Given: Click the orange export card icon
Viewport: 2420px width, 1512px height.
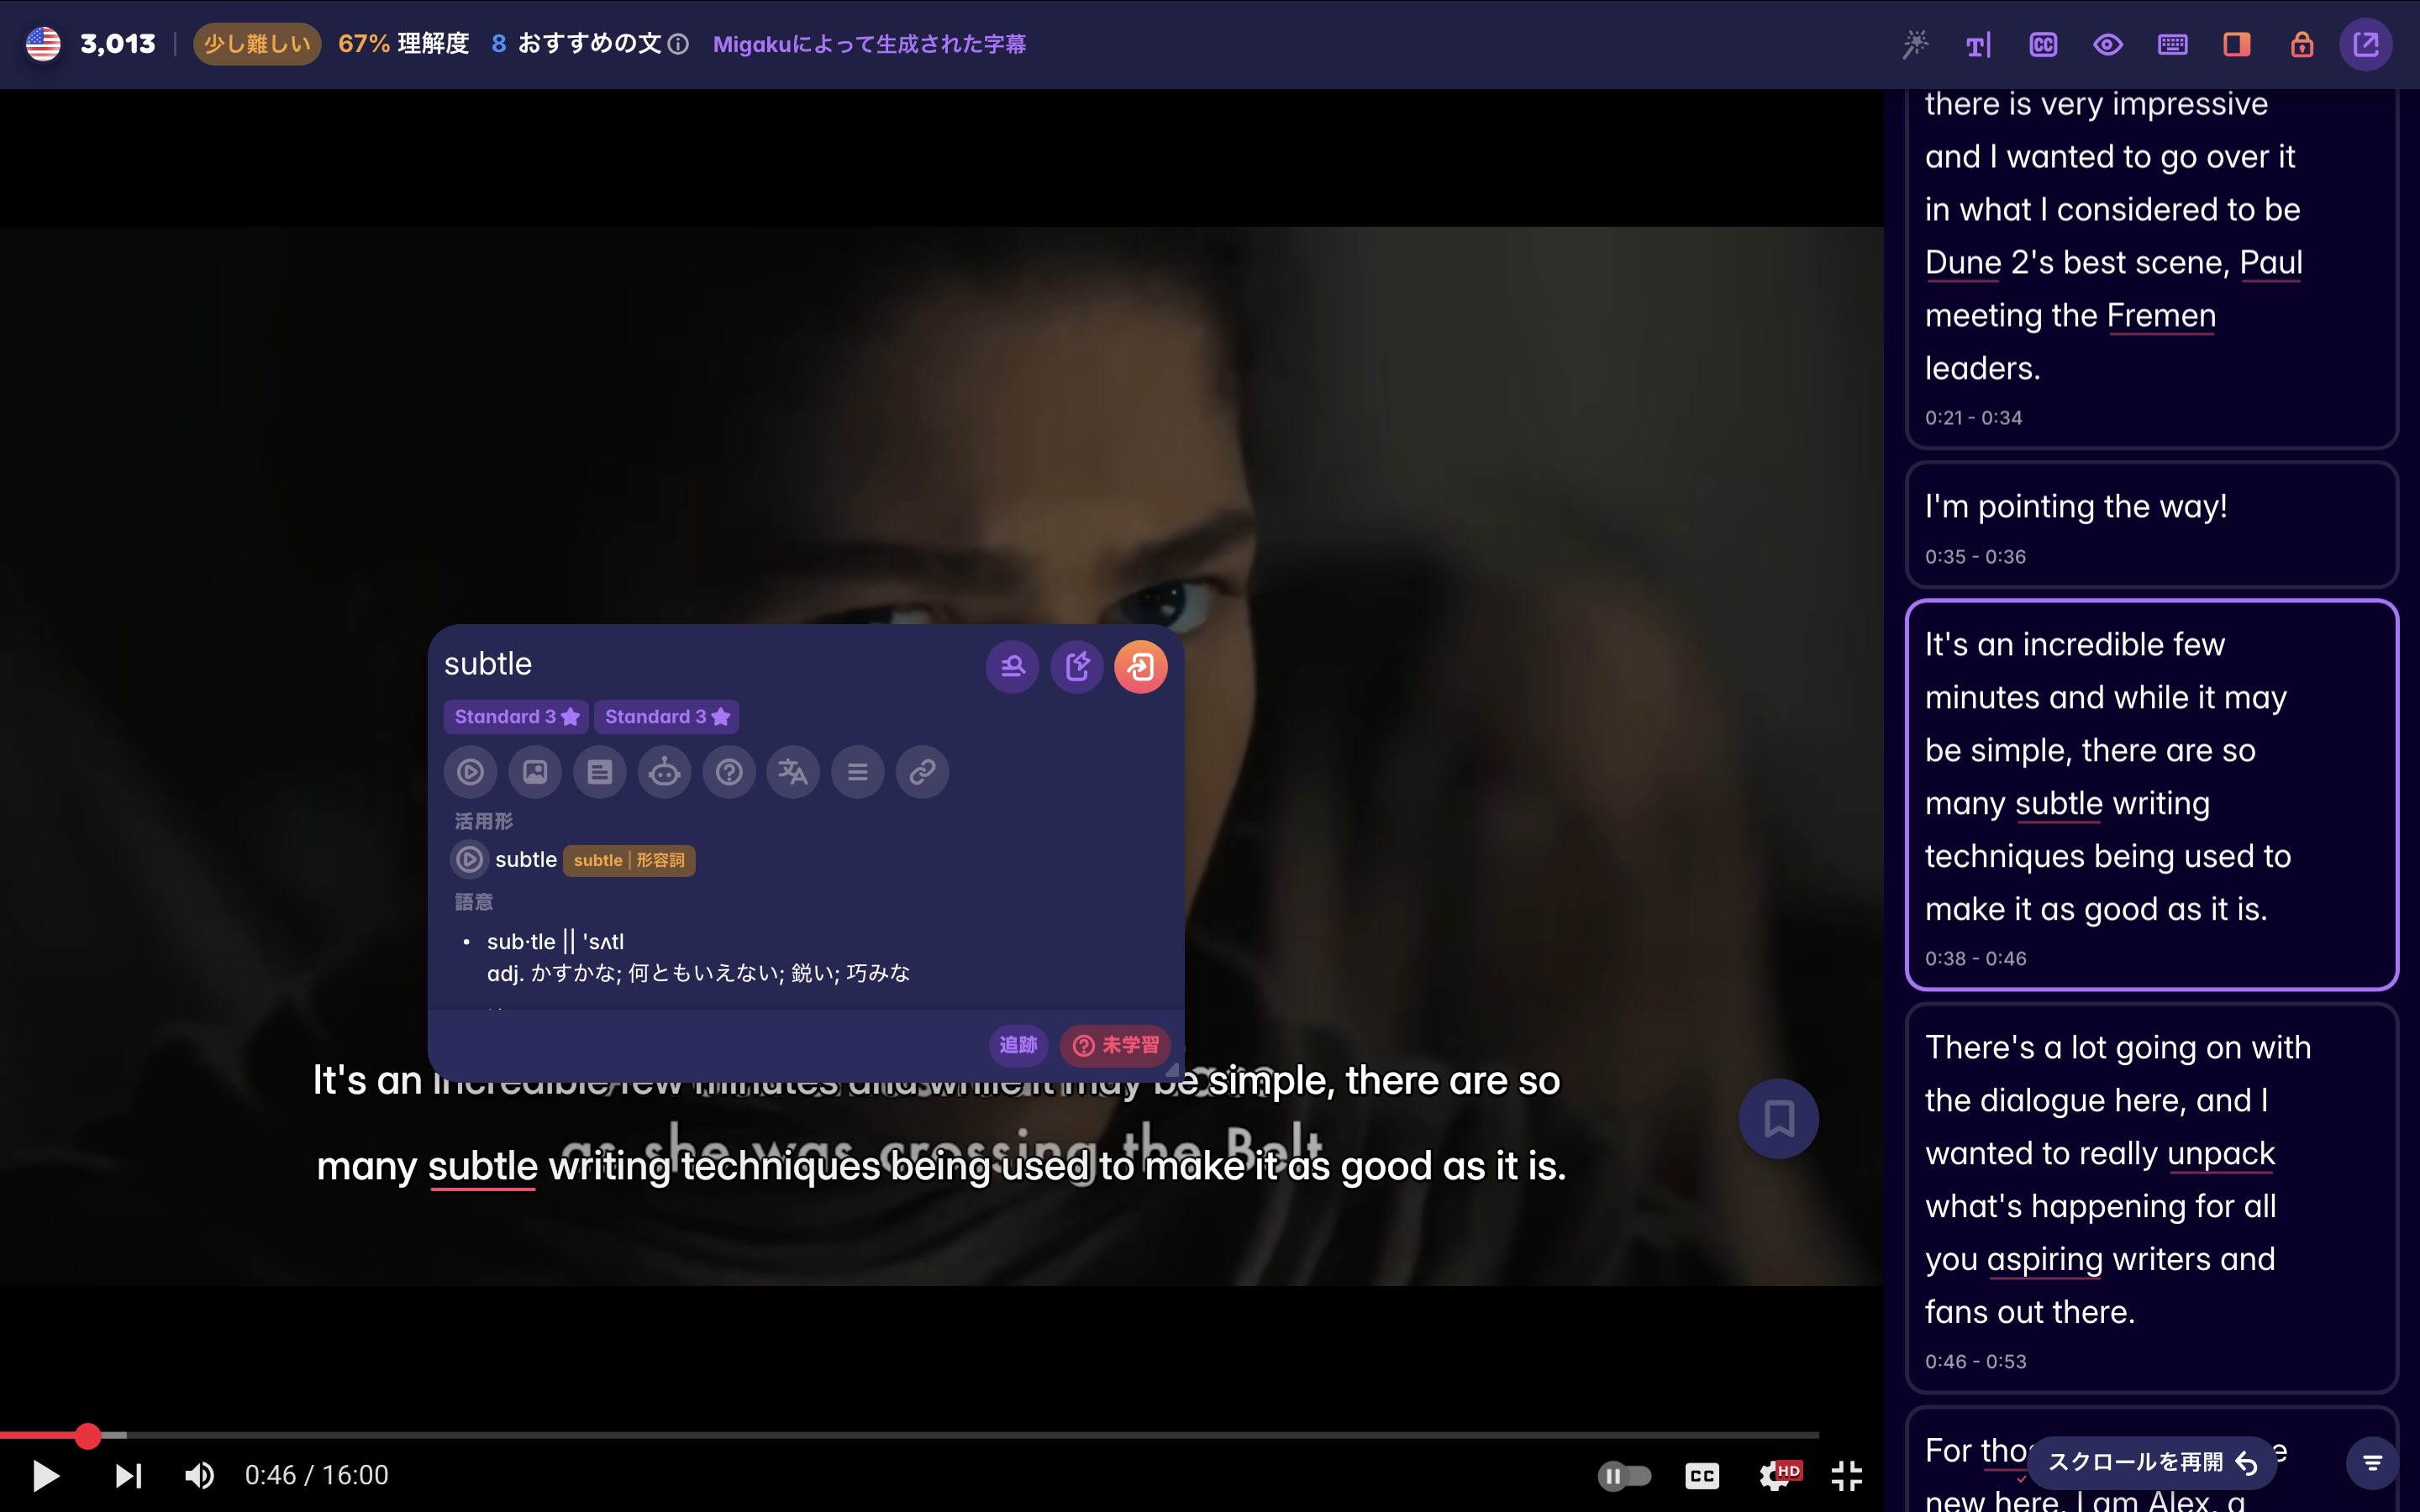Looking at the screenshot, I should click(1141, 667).
